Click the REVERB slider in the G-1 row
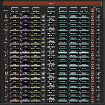This screenshot has height=105, width=105. (63, 97)
